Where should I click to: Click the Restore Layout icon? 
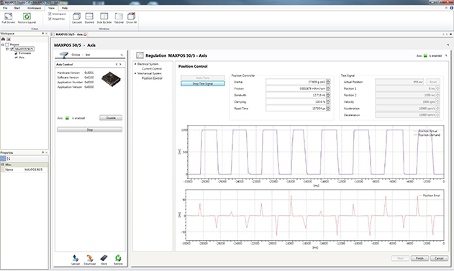tap(27, 17)
